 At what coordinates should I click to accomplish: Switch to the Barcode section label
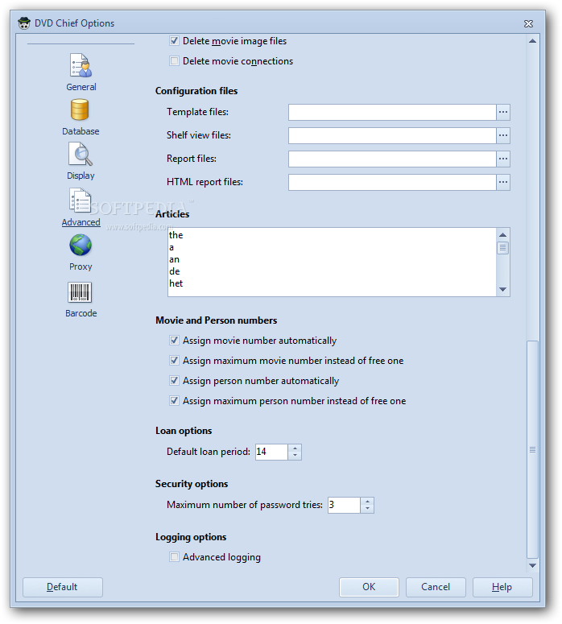pyautogui.click(x=81, y=313)
